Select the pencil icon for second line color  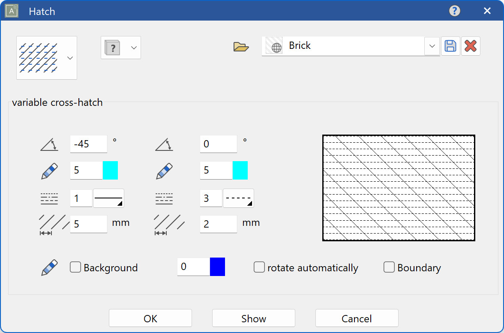[164, 170]
